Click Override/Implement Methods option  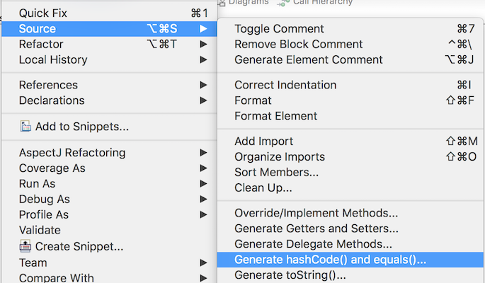[316, 213]
